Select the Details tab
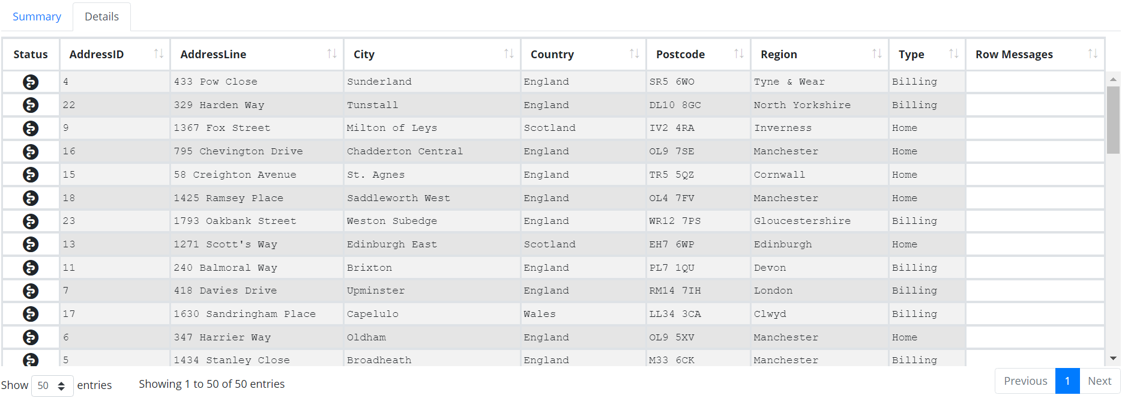The height and width of the screenshot is (401, 1122). click(101, 17)
